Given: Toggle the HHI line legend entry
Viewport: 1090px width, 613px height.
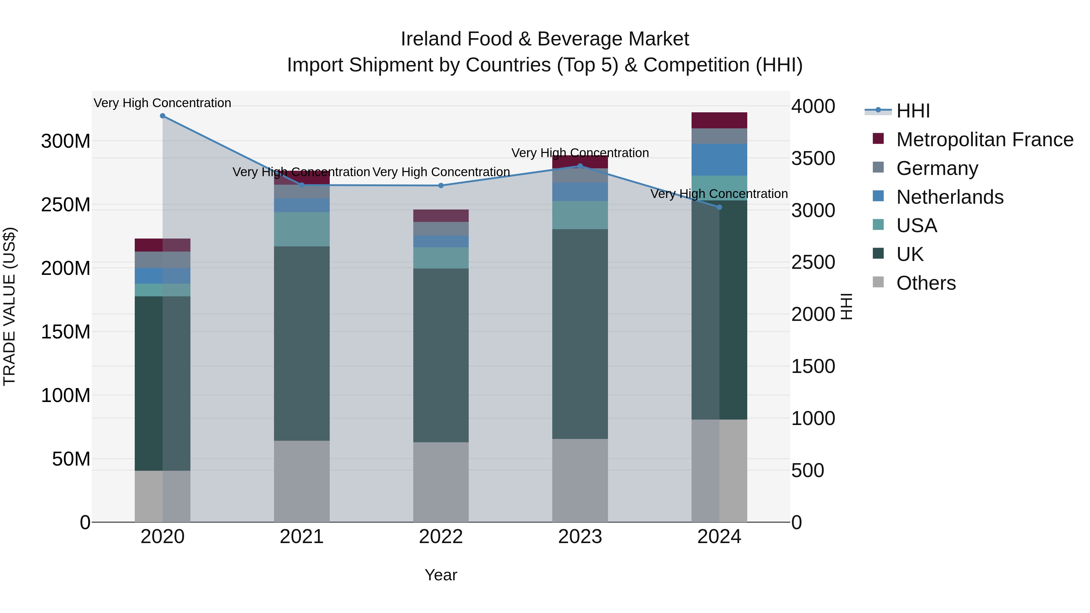Looking at the screenshot, I should coord(897,111).
